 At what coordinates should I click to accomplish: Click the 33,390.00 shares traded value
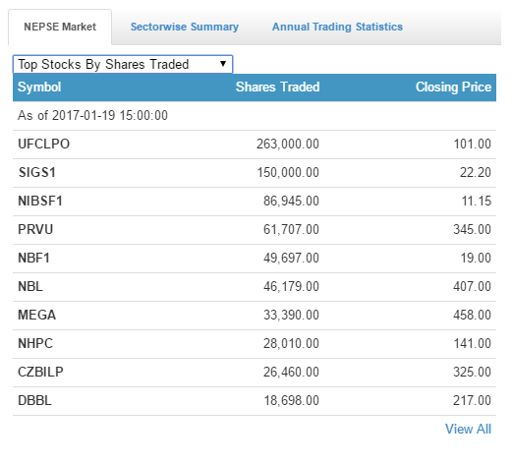click(x=291, y=316)
